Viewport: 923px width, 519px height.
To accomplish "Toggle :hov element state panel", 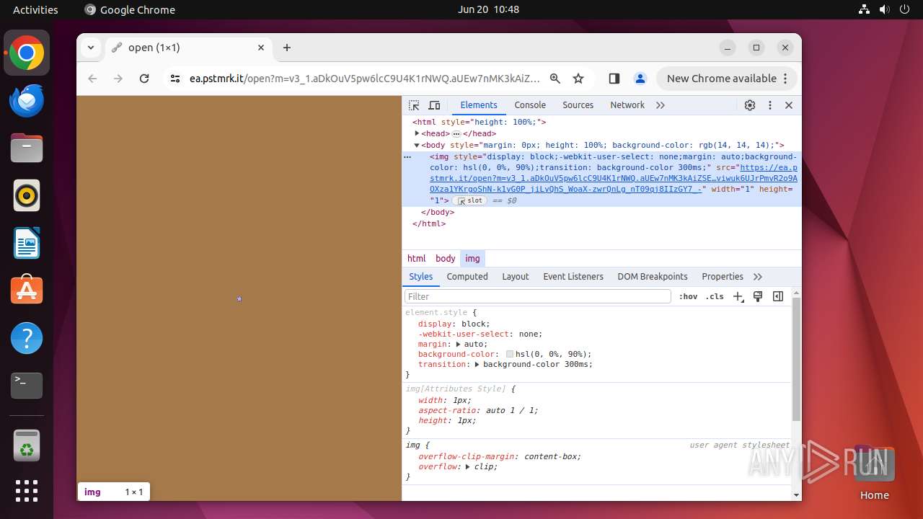I will (689, 296).
